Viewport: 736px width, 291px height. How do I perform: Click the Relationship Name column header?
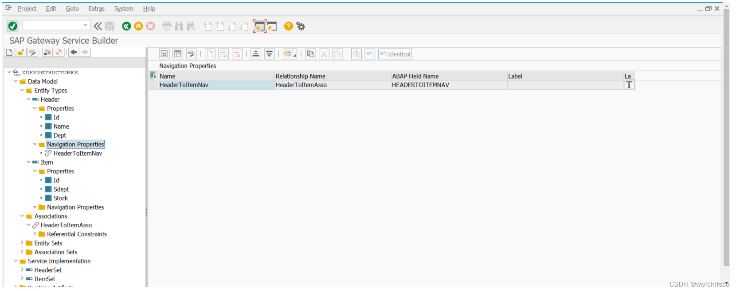pyautogui.click(x=333, y=76)
